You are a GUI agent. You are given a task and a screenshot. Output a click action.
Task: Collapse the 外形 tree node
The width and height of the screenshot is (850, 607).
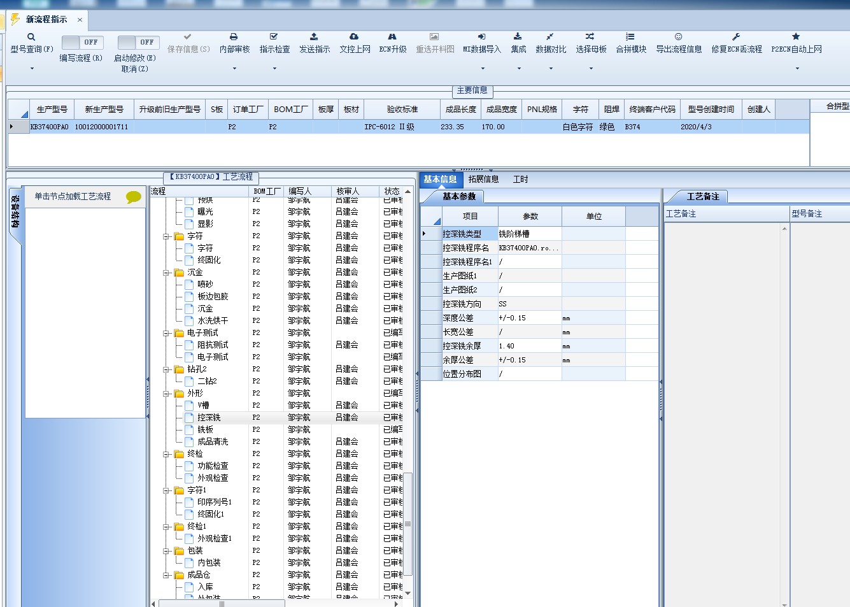coord(167,394)
